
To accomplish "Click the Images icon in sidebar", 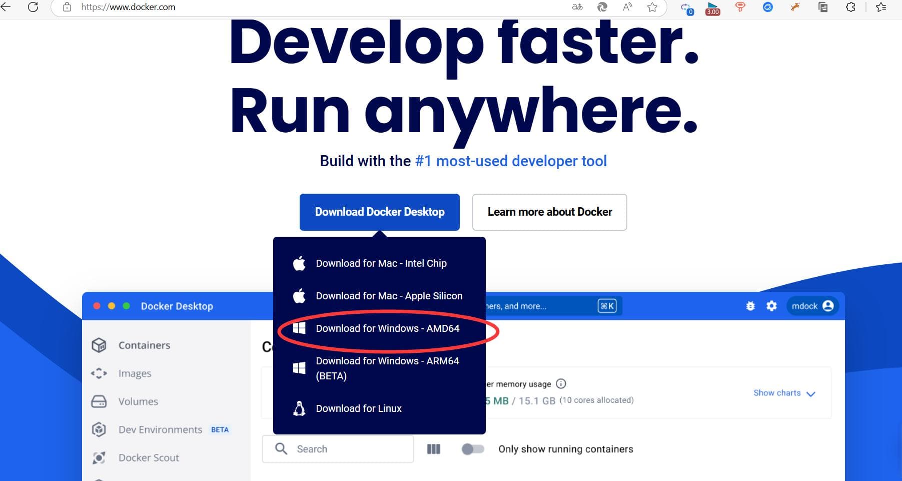I will pyautogui.click(x=99, y=373).
